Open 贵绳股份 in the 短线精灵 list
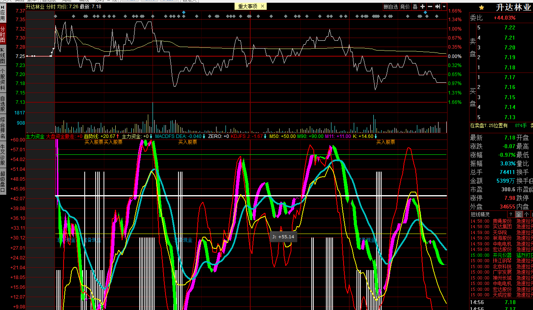Image resolution: width=533 pixels, height=310 pixels. coord(502,221)
